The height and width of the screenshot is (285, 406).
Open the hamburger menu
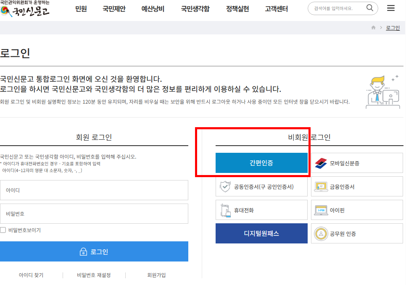[390, 8]
